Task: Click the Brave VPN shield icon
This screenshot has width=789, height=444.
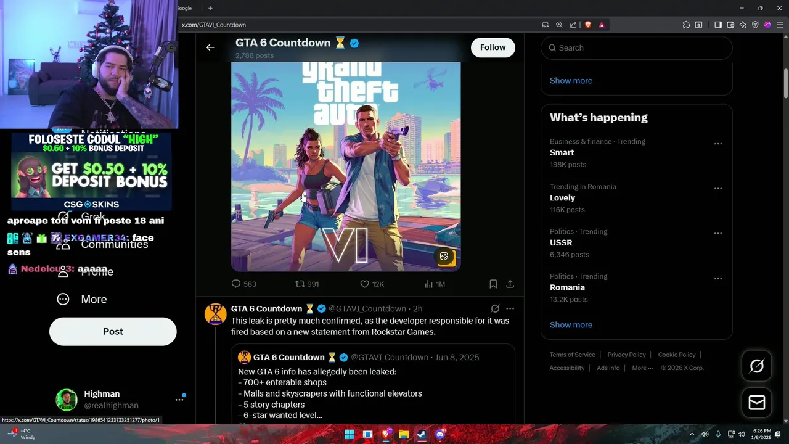Action: 755,25
